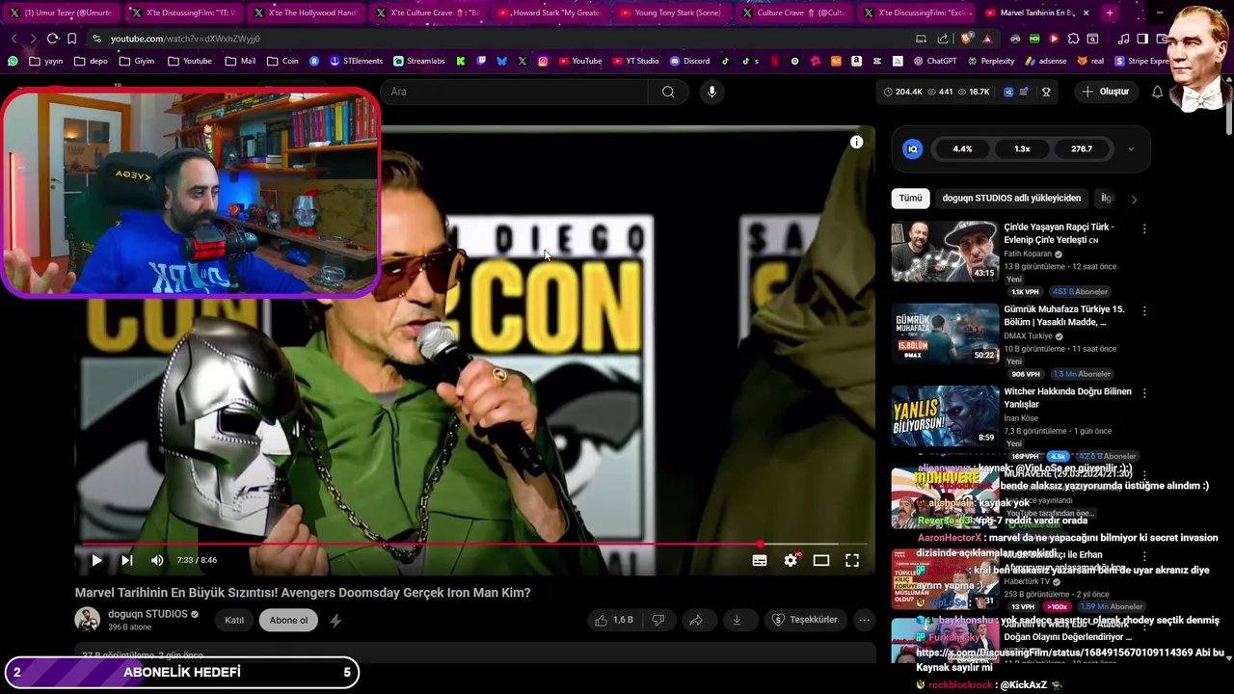
Task: Open Witcher Hakkında Doğru Bilinen Yanlışlar video
Action: pyautogui.click(x=945, y=416)
